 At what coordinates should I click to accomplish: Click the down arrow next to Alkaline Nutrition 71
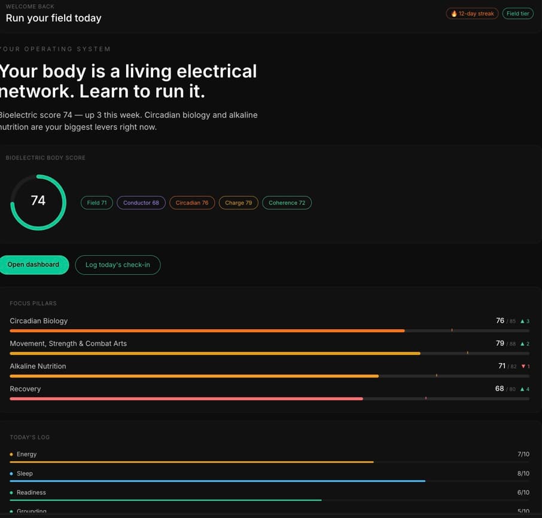click(523, 366)
